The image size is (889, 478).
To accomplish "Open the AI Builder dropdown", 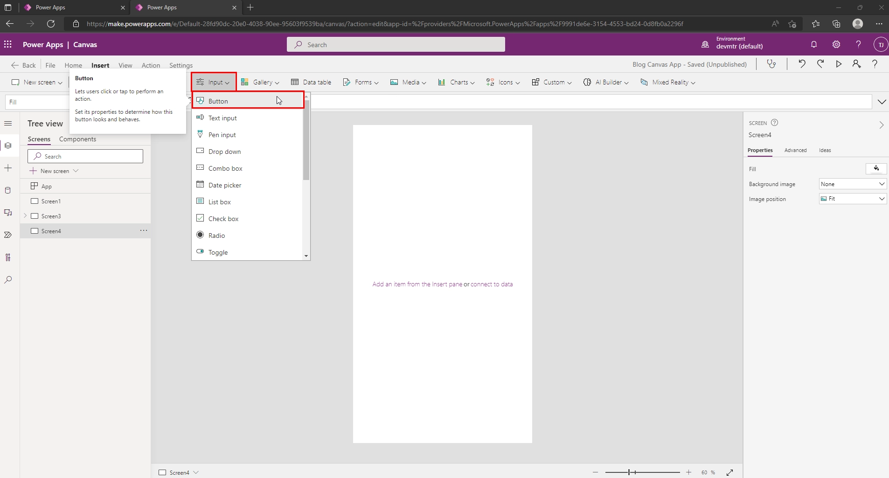I will coord(606,82).
